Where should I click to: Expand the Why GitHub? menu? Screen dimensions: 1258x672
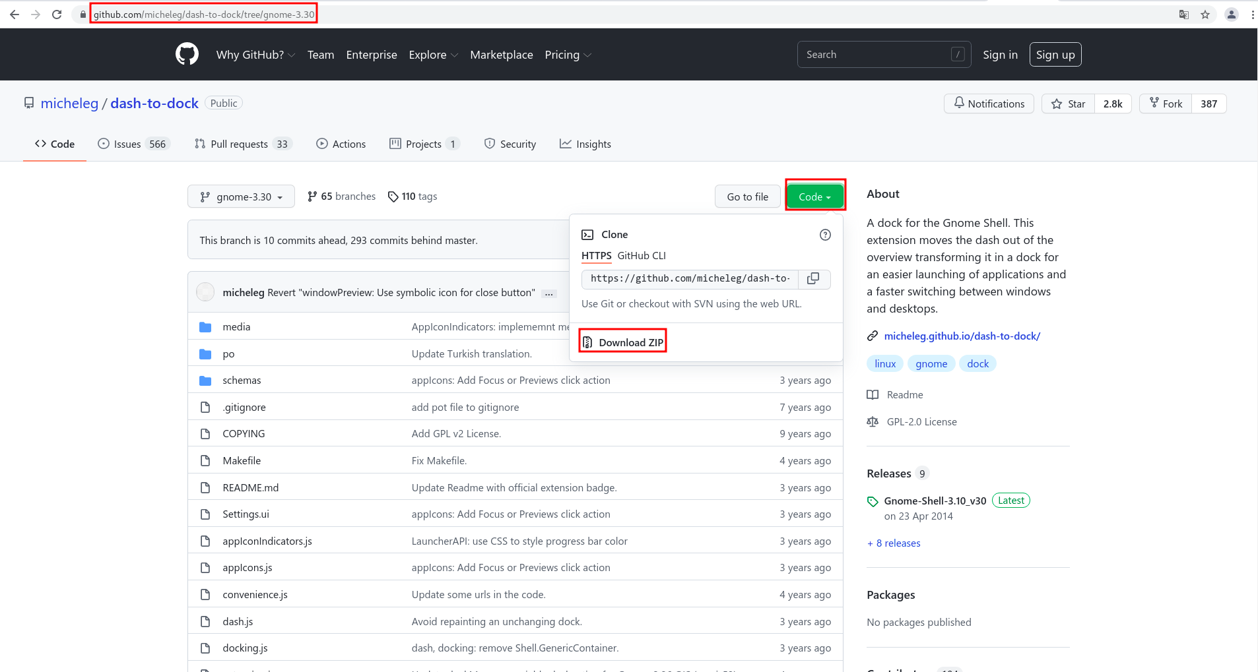pyautogui.click(x=255, y=55)
